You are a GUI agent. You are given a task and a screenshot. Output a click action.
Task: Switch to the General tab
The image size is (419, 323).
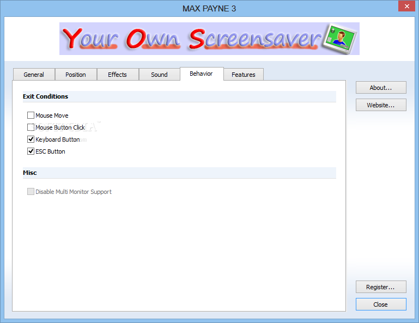coord(34,75)
